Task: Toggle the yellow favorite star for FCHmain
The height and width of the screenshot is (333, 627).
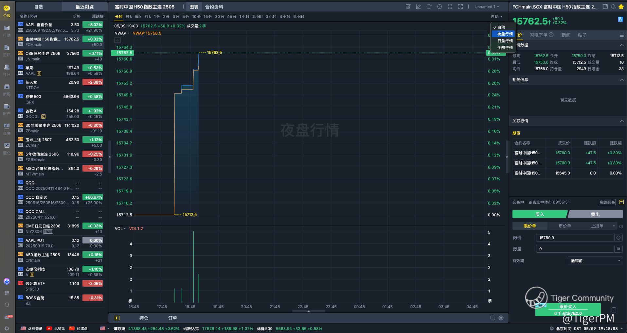Action: (621, 7)
